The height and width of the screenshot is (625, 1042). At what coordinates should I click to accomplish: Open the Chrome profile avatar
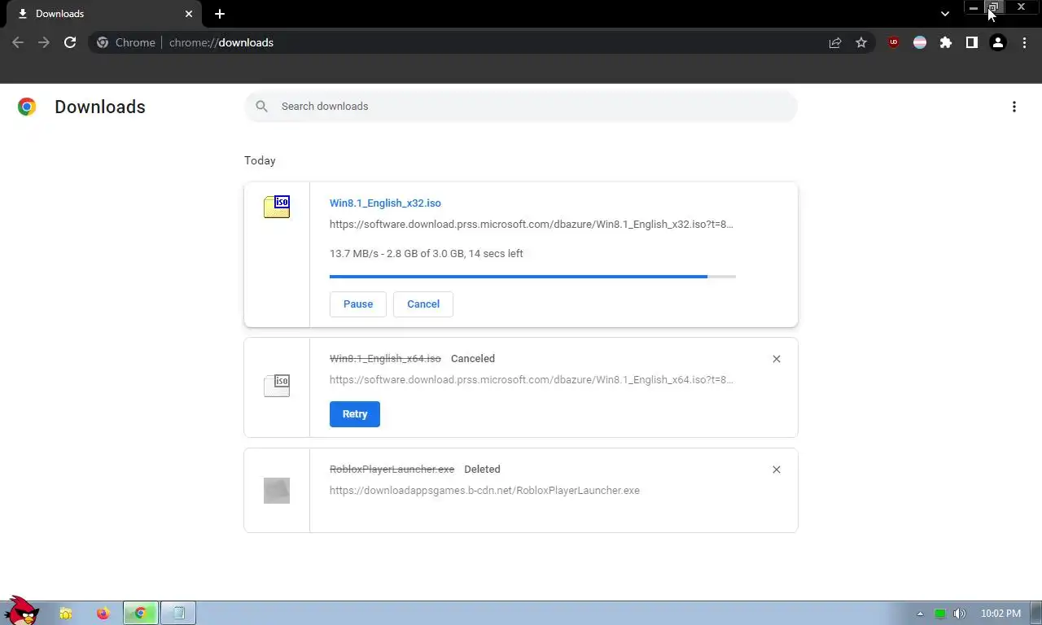point(998,42)
